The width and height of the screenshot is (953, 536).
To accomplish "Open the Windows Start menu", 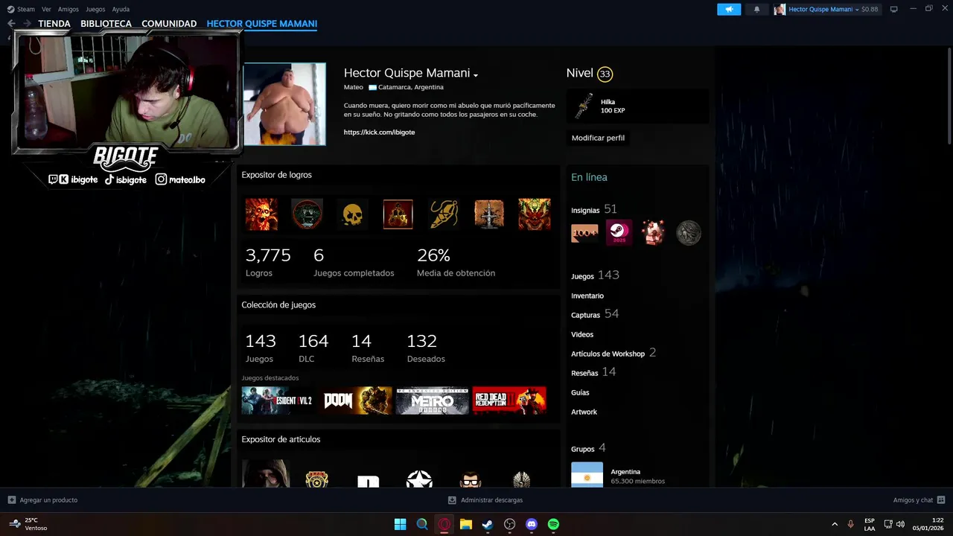I will 400,524.
